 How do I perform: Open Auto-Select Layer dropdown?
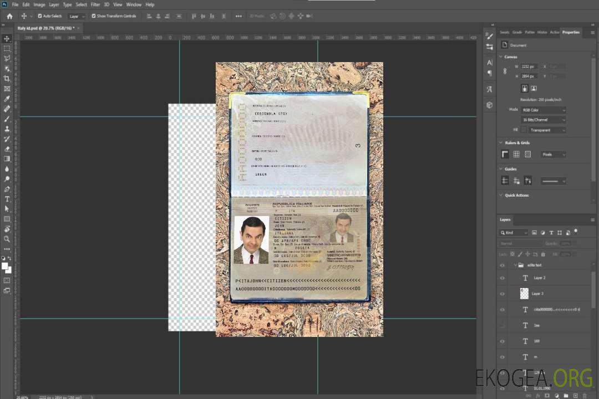coord(77,17)
